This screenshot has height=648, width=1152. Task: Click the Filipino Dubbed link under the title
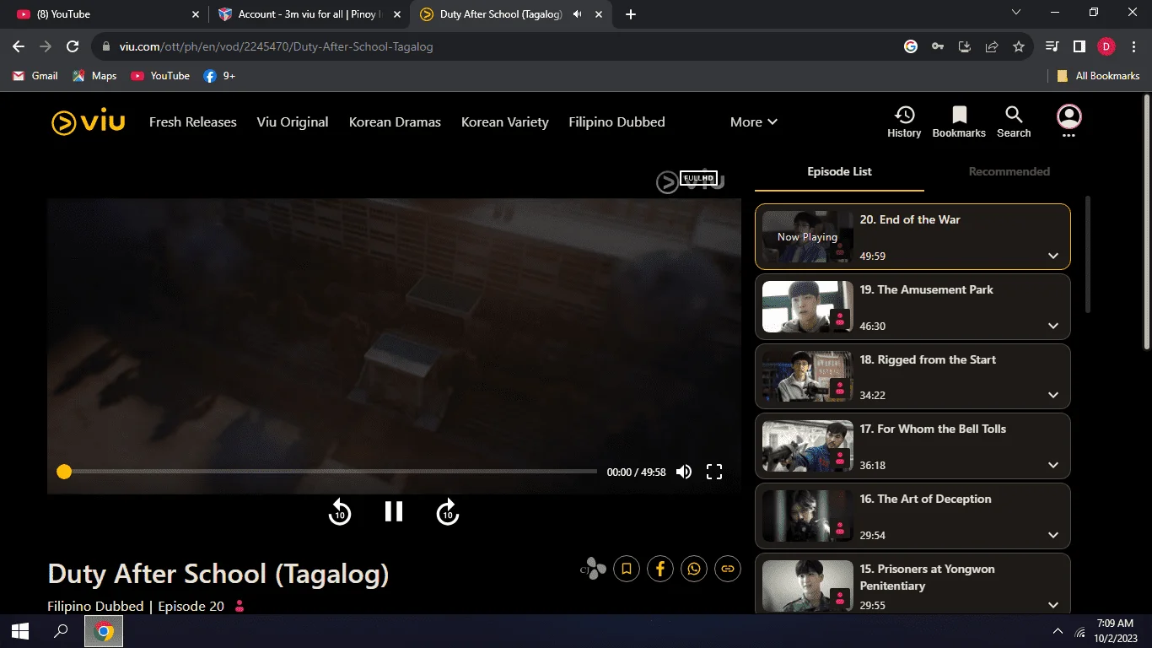coord(95,606)
